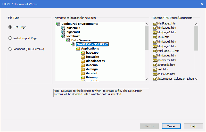
Task: Click the Data Servers node icon
Action: click(x=68, y=40)
